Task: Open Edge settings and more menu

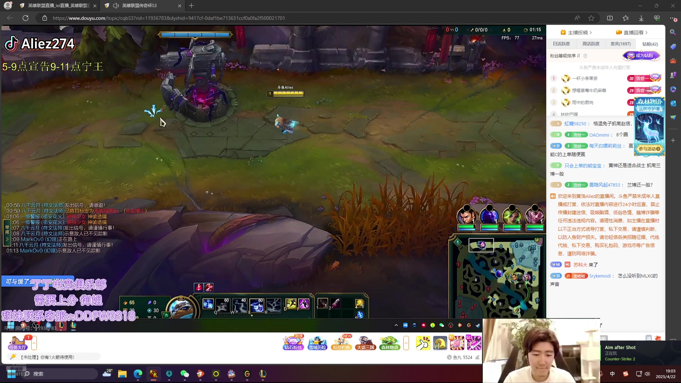Action: point(673,18)
